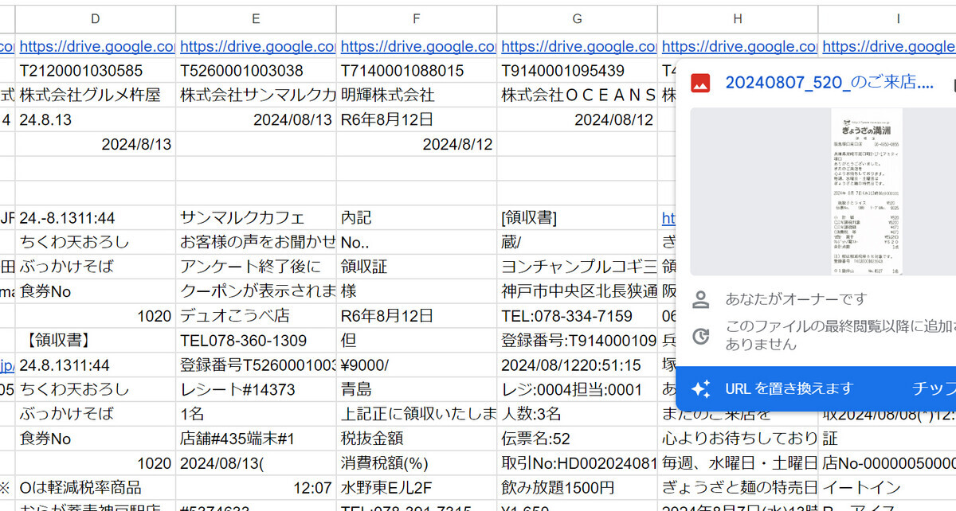Select cell R6年8月12日 below 明輝株式会社
The width and height of the screenshot is (956, 511).
pos(417,119)
